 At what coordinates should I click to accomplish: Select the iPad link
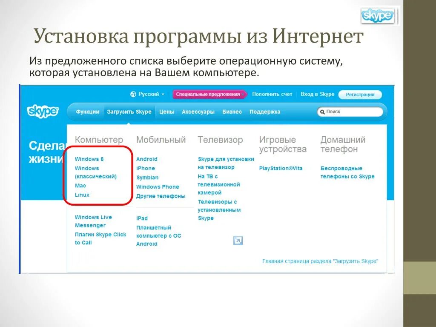tap(142, 218)
